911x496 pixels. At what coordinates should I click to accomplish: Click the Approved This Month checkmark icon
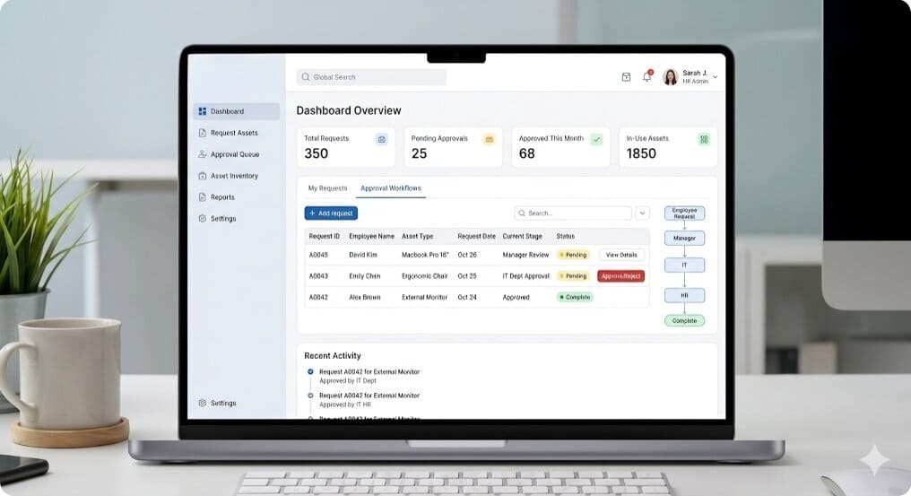coord(596,140)
